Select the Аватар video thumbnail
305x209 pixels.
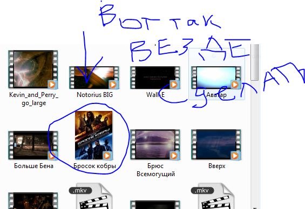coord(216,78)
